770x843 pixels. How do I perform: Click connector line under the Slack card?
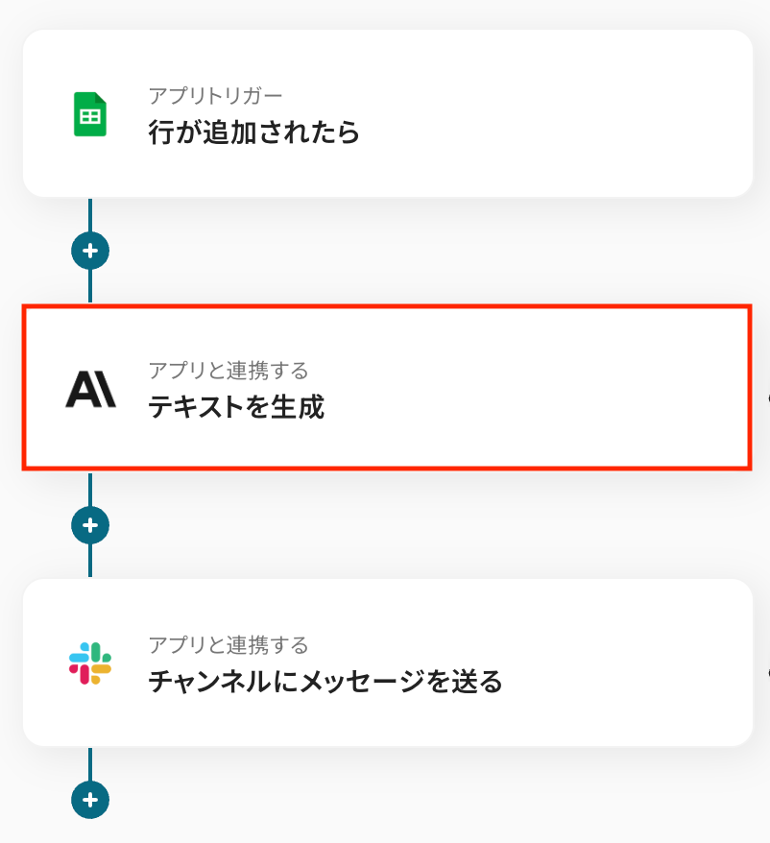[90, 763]
